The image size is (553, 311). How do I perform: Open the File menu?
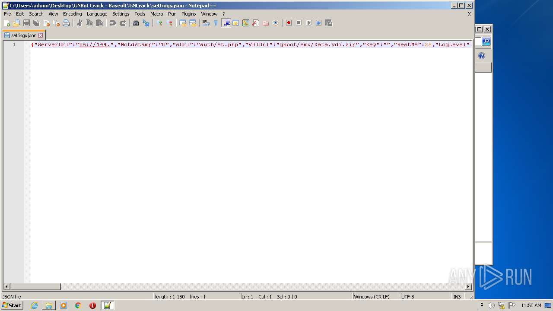(7, 14)
